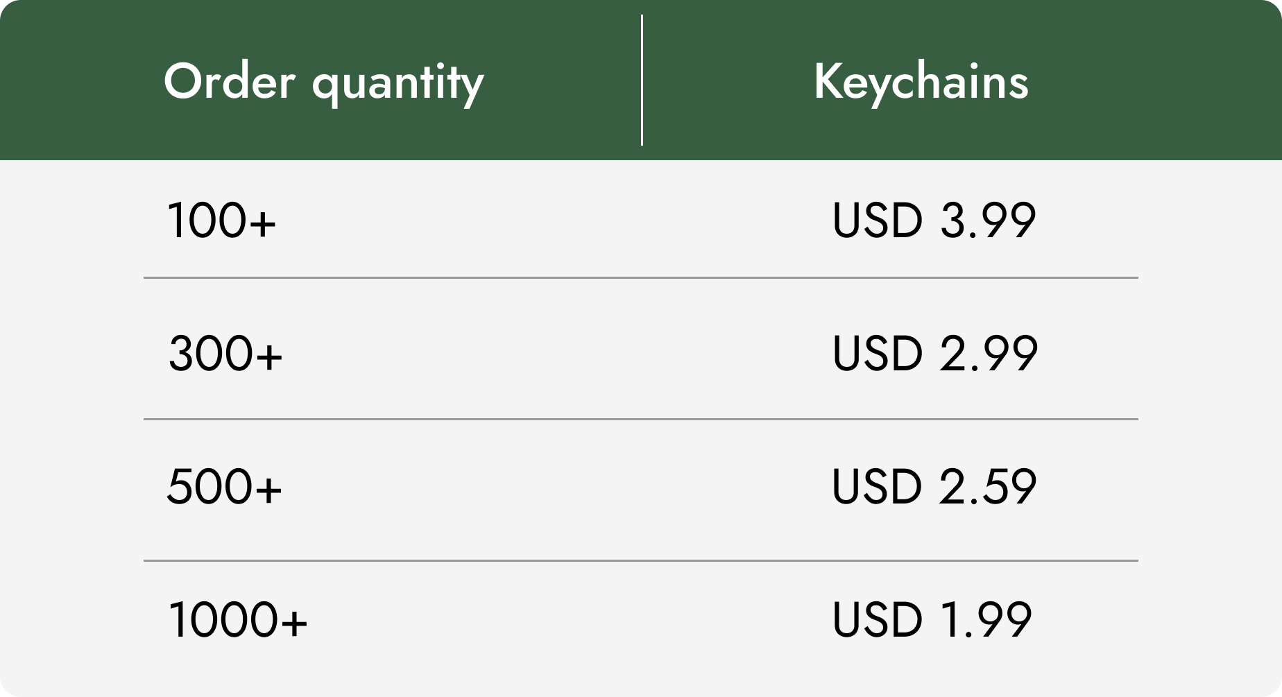Image resolution: width=1282 pixels, height=697 pixels.
Task: Click the plus sign after 100 in first row
Action: (x=263, y=223)
